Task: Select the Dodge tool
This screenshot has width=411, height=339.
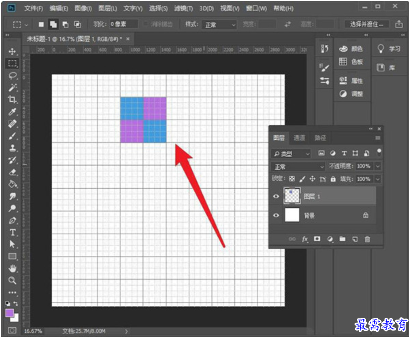Action: pos(12,208)
